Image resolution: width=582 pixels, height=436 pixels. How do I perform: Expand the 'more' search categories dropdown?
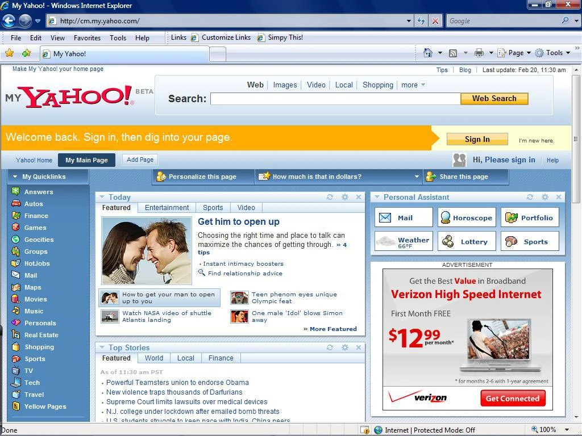413,85
